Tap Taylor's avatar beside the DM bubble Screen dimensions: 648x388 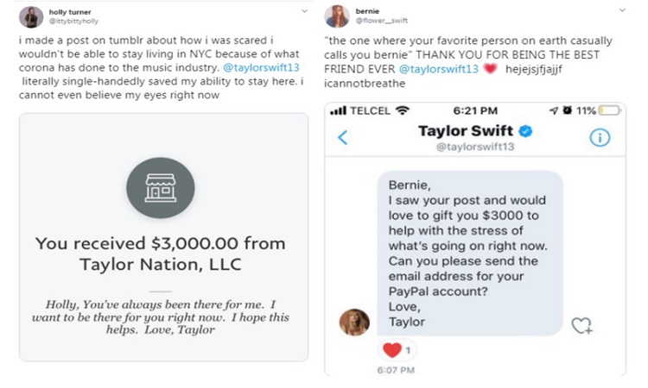[x=354, y=322]
